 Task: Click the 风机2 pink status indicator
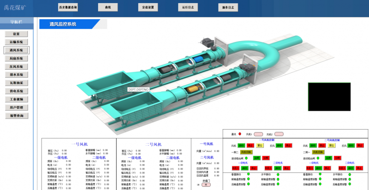pyautogui.click(x=279, y=134)
